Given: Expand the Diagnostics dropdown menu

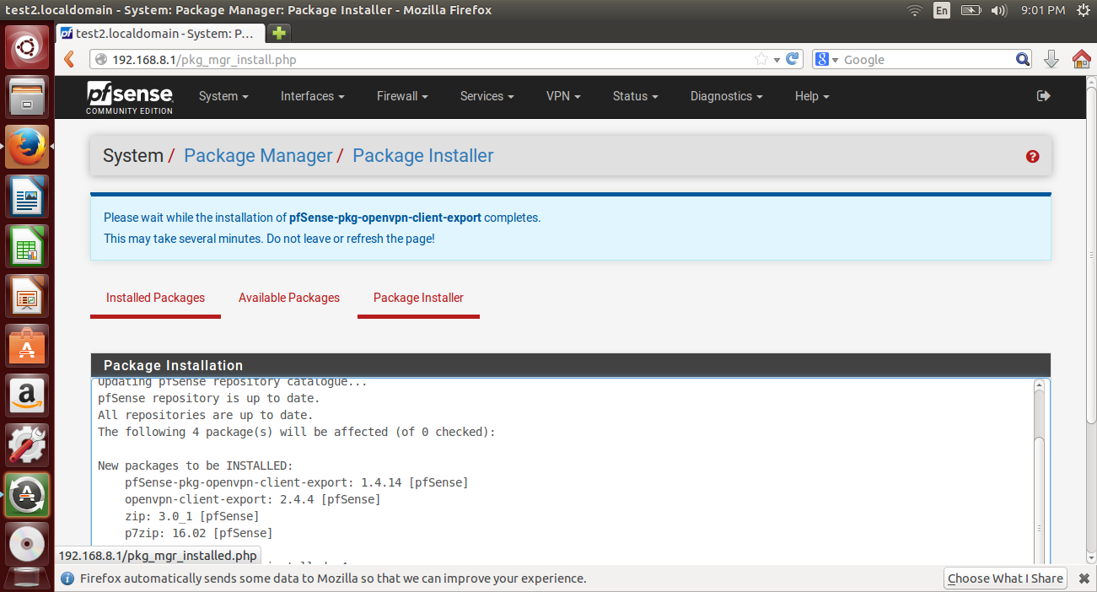Looking at the screenshot, I should click(x=726, y=96).
